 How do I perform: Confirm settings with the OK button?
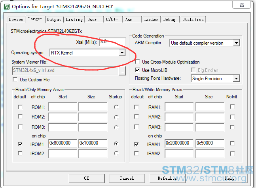[87, 178]
